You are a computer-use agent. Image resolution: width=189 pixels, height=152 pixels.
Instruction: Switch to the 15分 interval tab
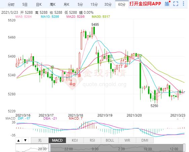click(94, 5)
